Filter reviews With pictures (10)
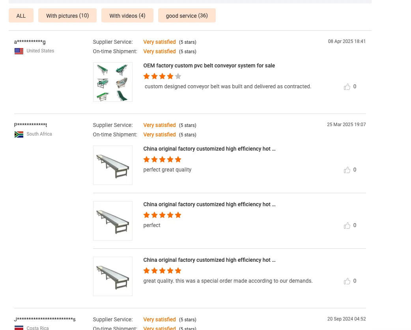Viewport: 411px width, 330px height. coord(67,16)
